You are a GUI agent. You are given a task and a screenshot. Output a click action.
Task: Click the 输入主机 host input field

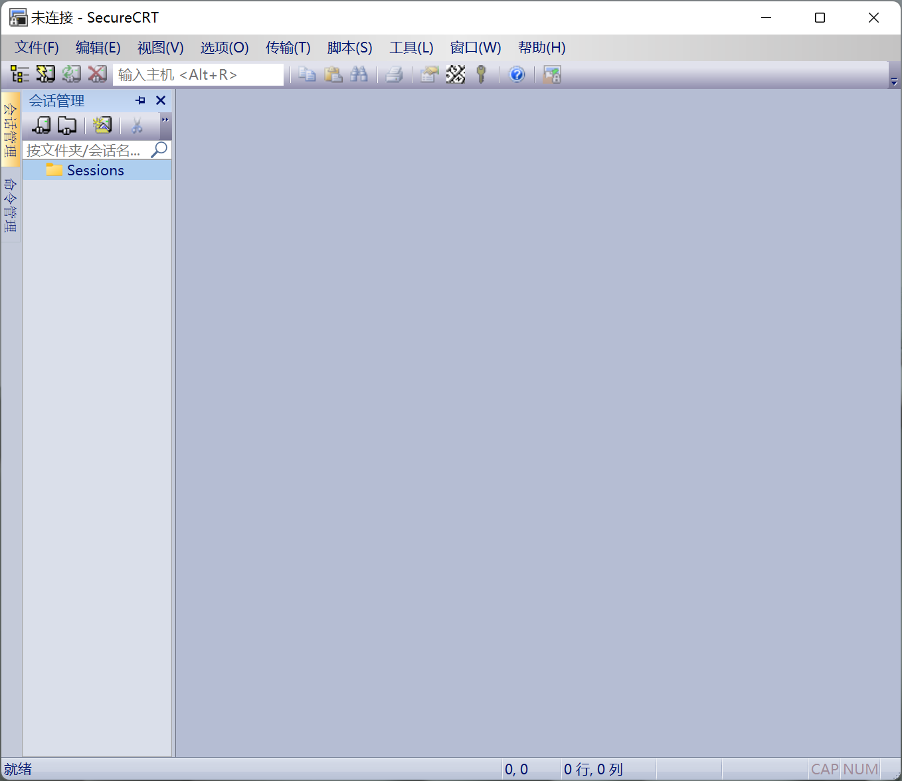click(x=198, y=75)
